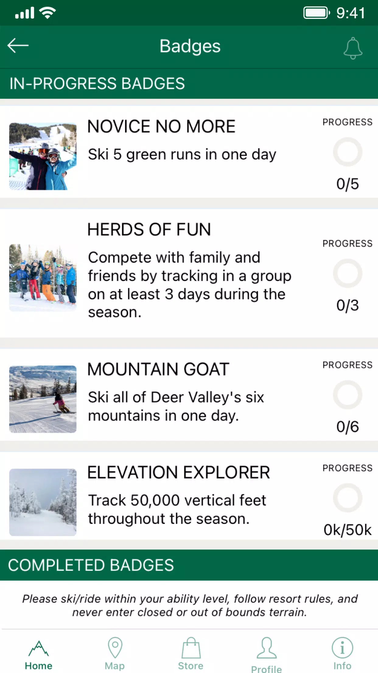378x673 pixels.
Task: Select the Novice No More progress ring
Action: tap(347, 152)
